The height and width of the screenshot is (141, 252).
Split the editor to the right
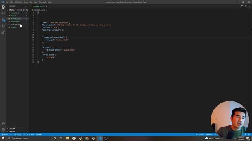[246, 6]
